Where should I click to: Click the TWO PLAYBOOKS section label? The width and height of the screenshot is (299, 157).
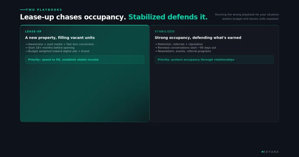click(44, 10)
